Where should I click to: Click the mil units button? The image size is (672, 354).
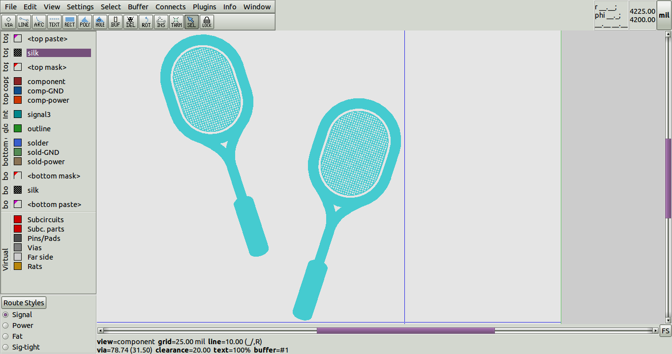pos(664,15)
